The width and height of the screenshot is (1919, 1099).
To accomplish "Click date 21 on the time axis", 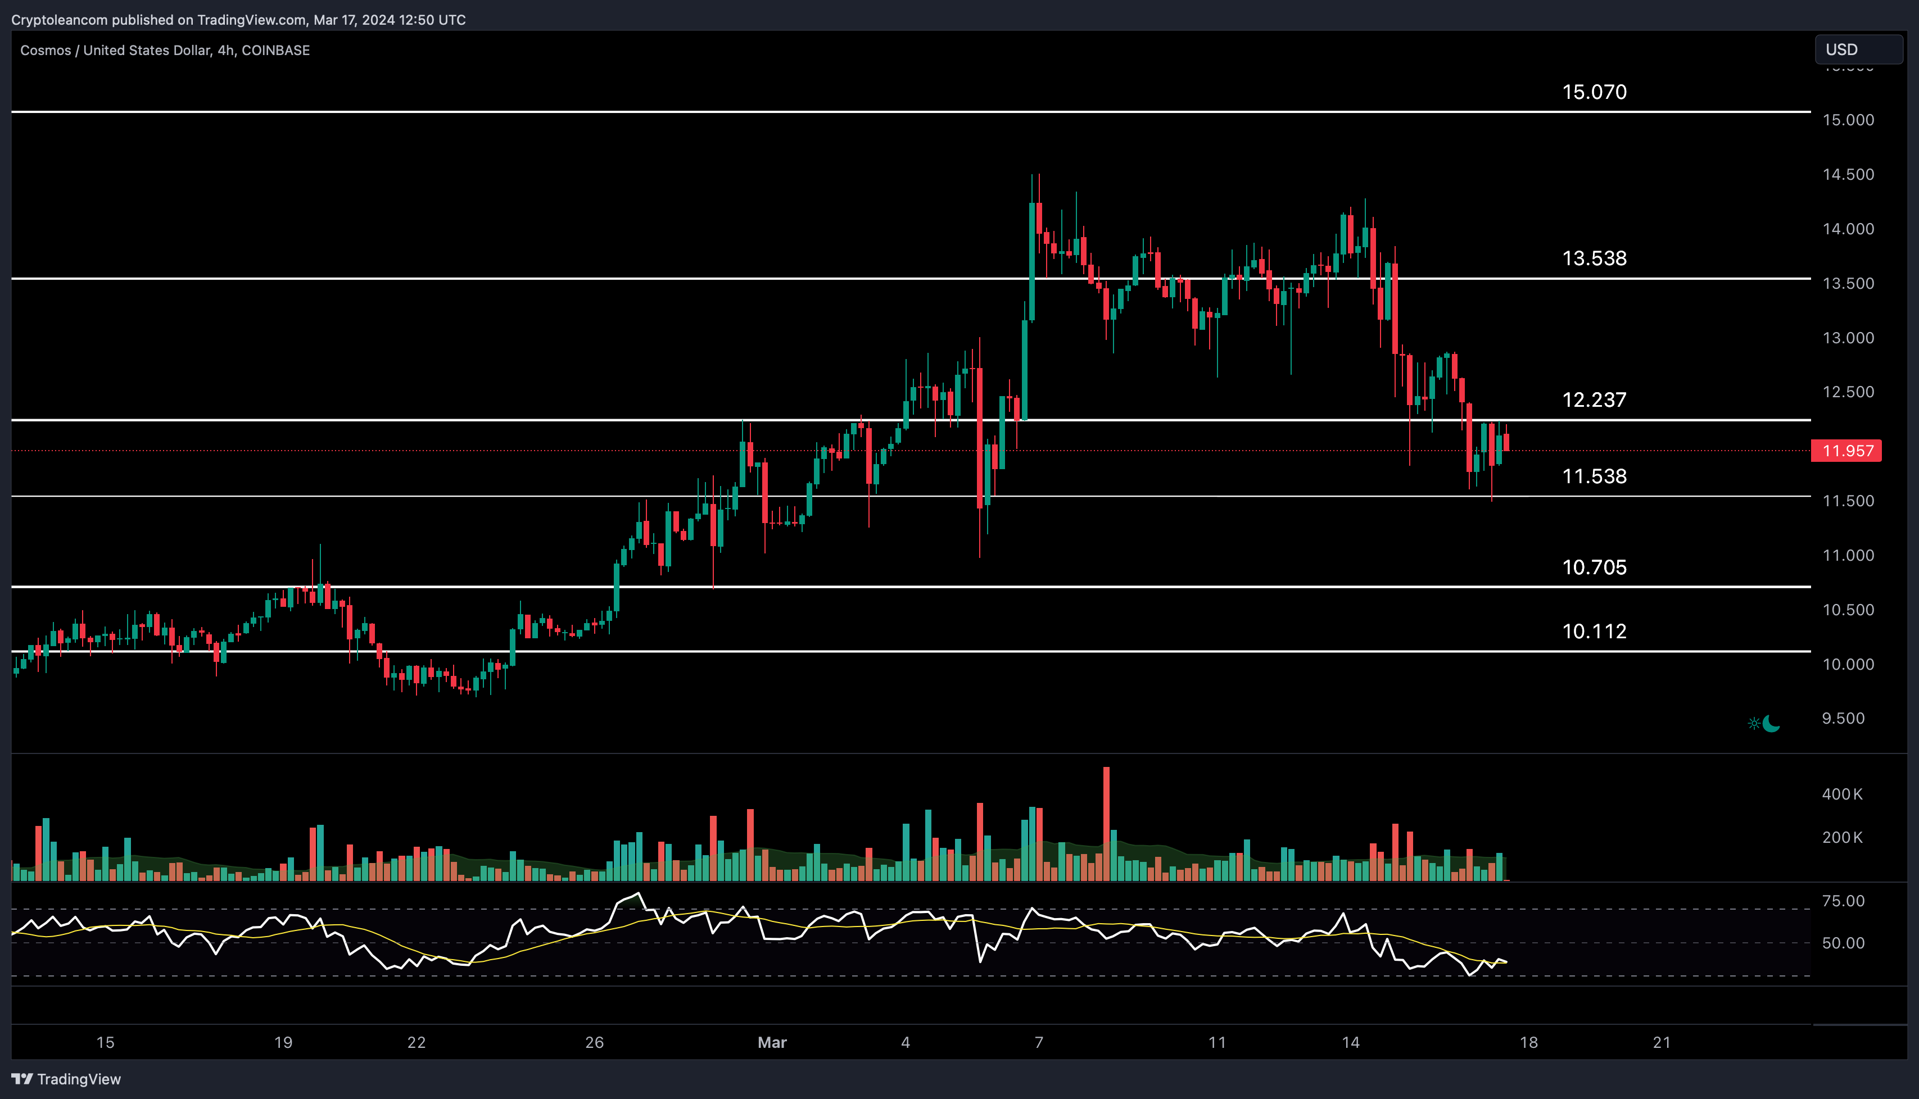I will [x=1662, y=1042].
